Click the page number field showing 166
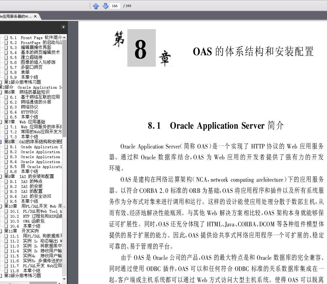 [115, 6]
